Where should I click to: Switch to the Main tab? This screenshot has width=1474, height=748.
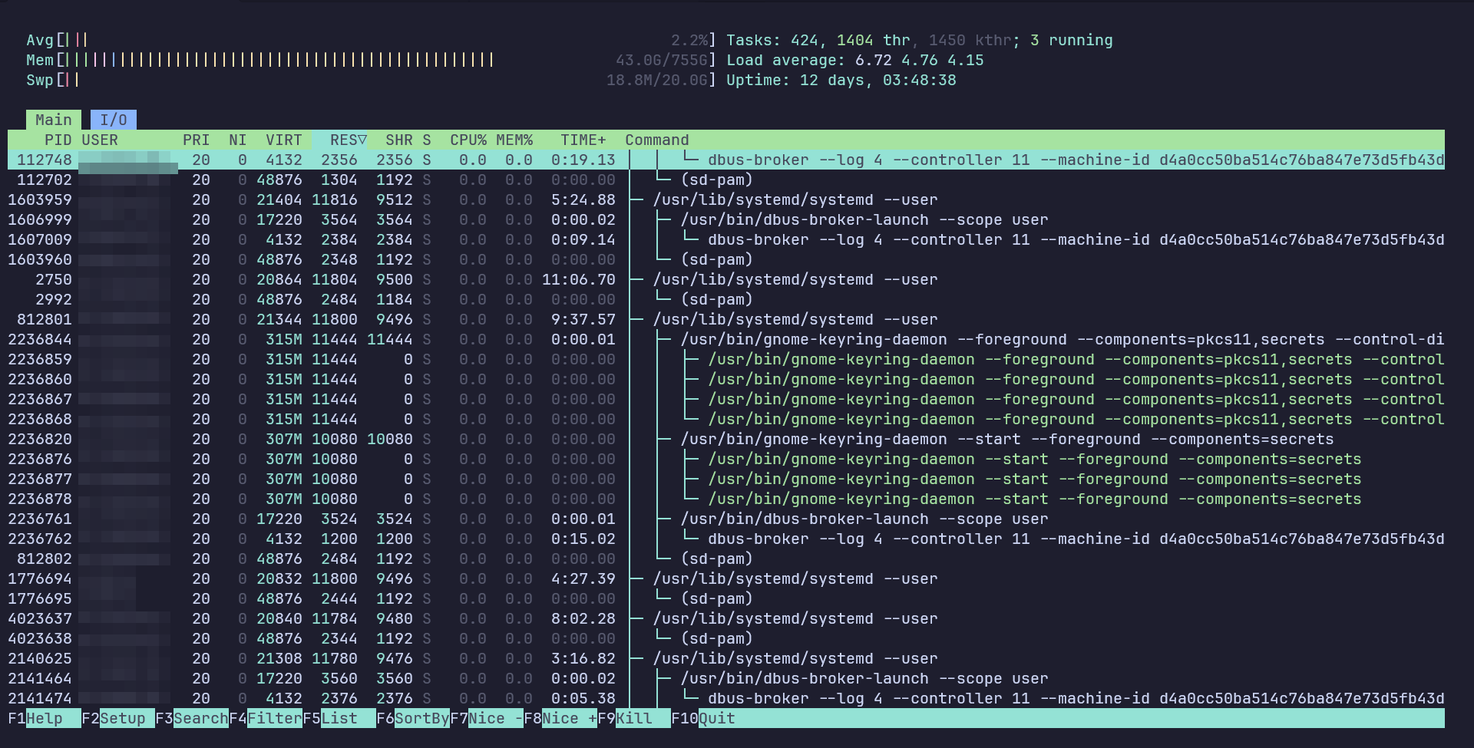coord(54,120)
